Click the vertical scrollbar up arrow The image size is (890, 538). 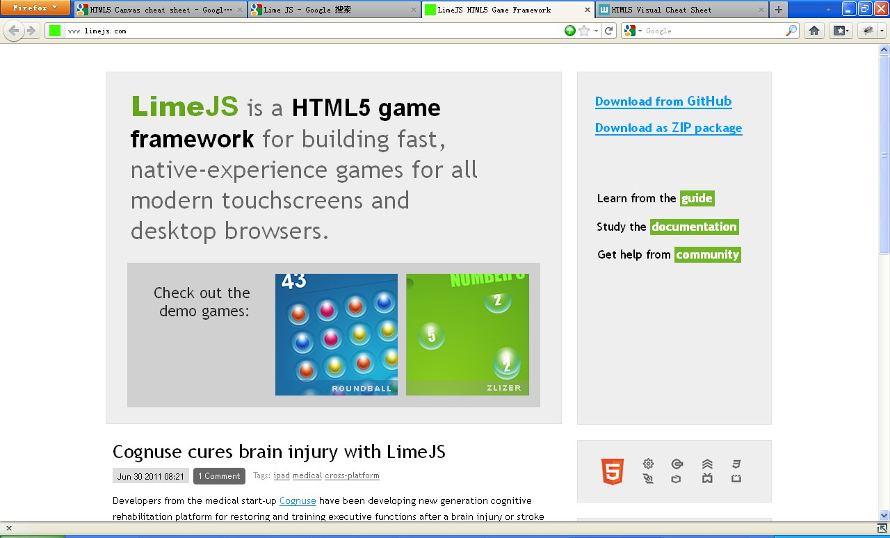click(884, 49)
